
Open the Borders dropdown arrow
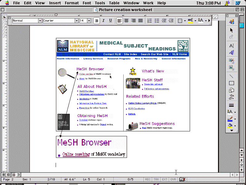[x=185, y=21]
